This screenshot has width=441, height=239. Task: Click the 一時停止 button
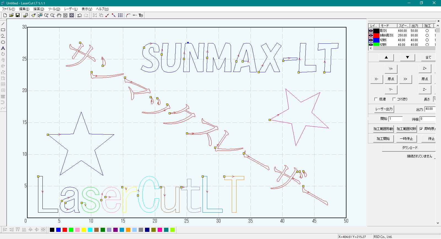click(407, 139)
